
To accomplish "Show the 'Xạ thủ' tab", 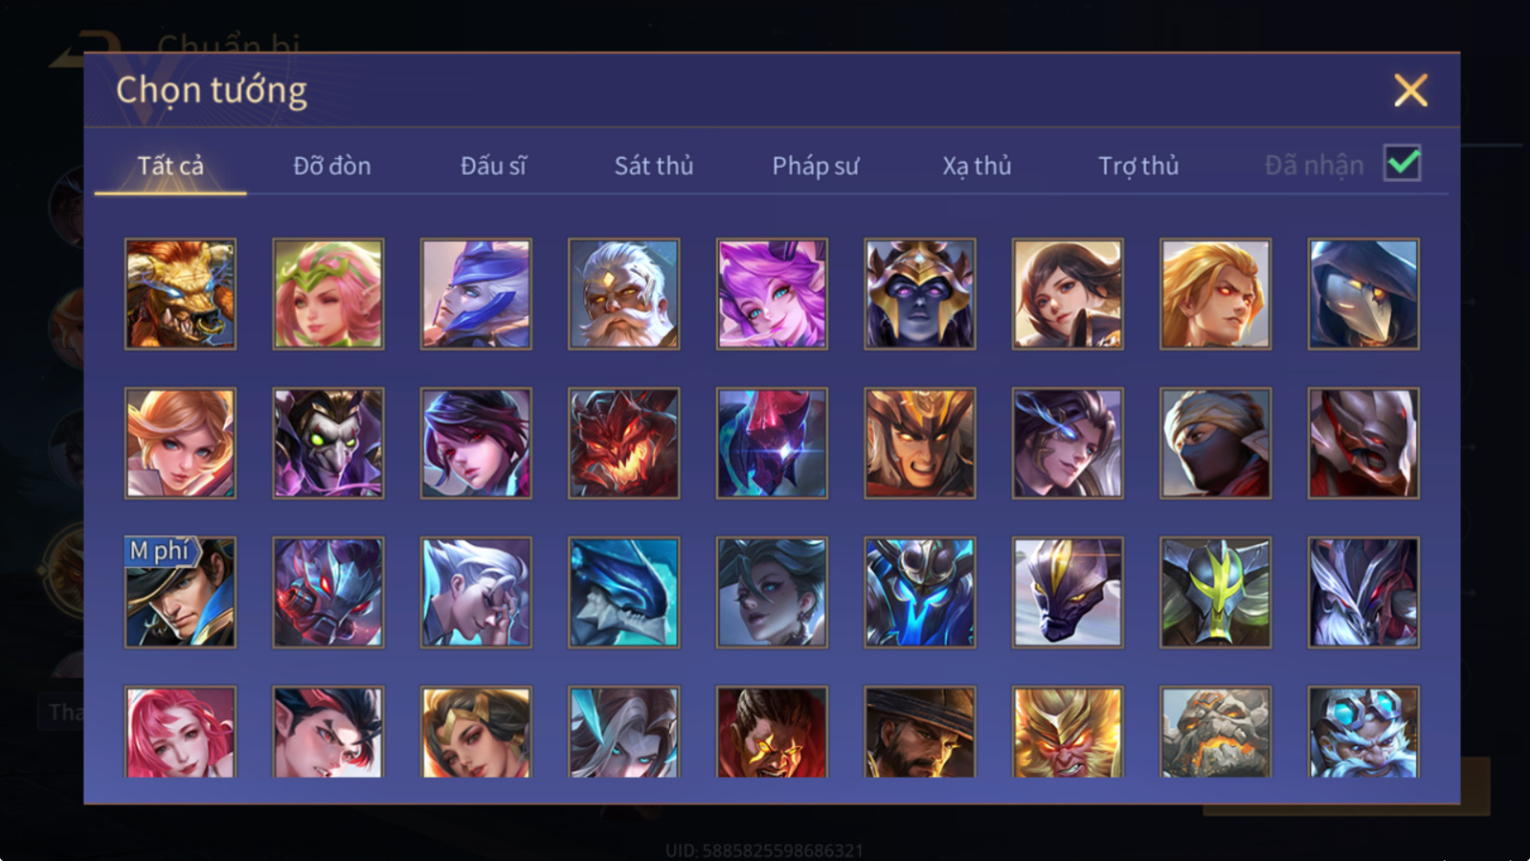I will pos(977,166).
